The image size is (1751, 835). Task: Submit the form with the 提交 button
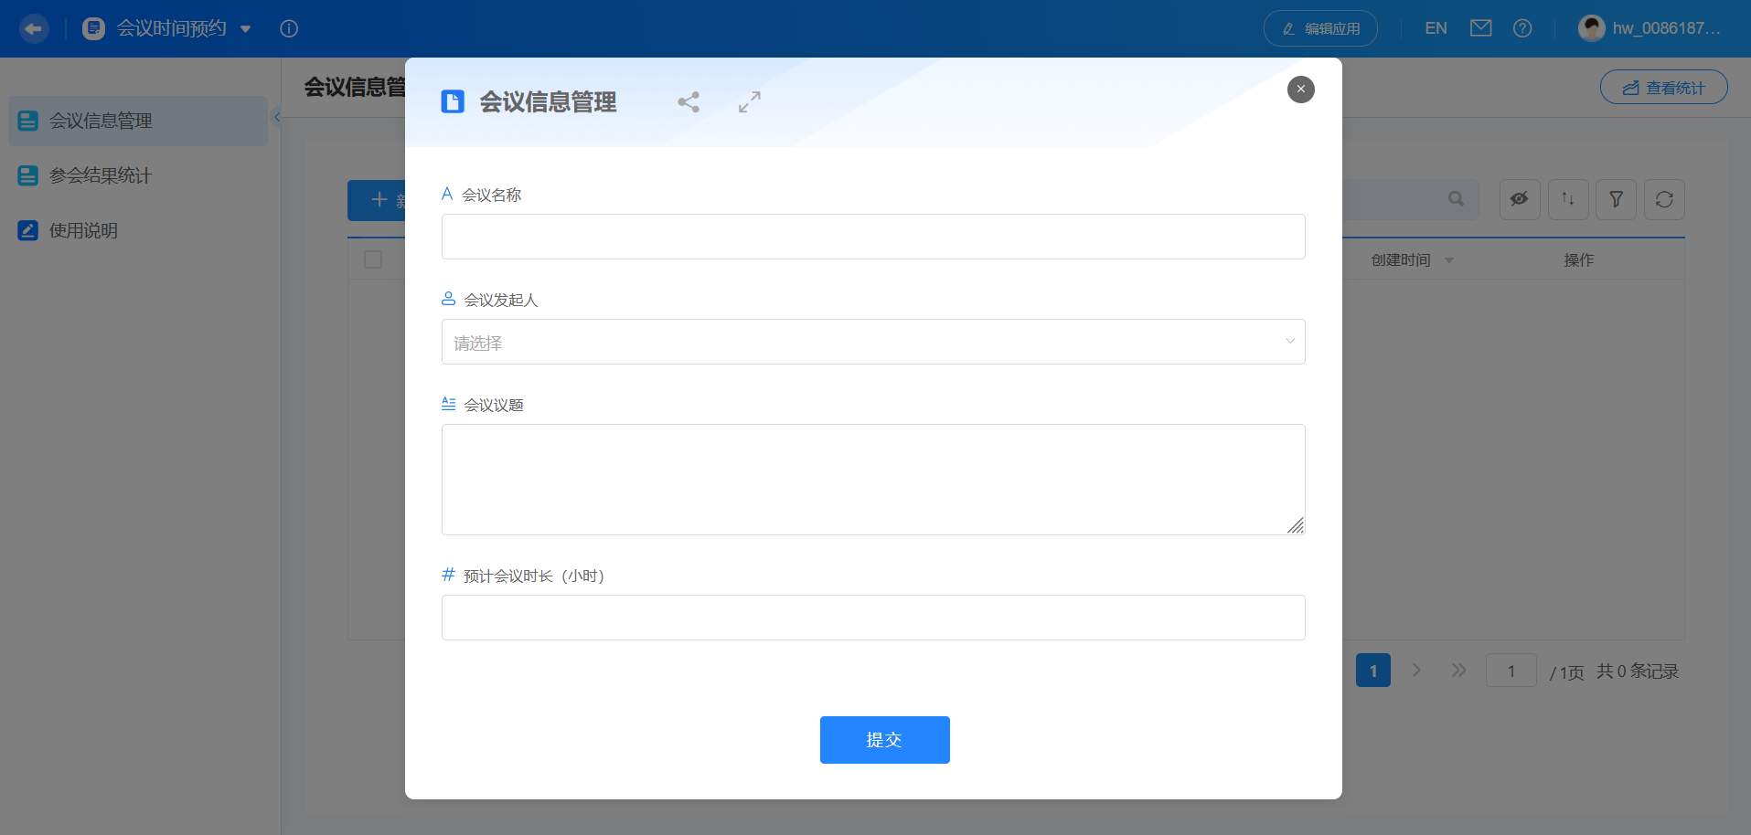pos(883,740)
